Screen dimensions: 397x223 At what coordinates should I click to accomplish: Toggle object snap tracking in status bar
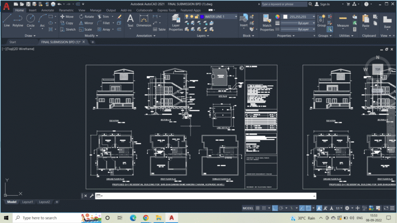pos(302,208)
